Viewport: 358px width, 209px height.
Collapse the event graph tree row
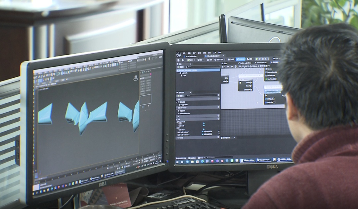[177, 102]
